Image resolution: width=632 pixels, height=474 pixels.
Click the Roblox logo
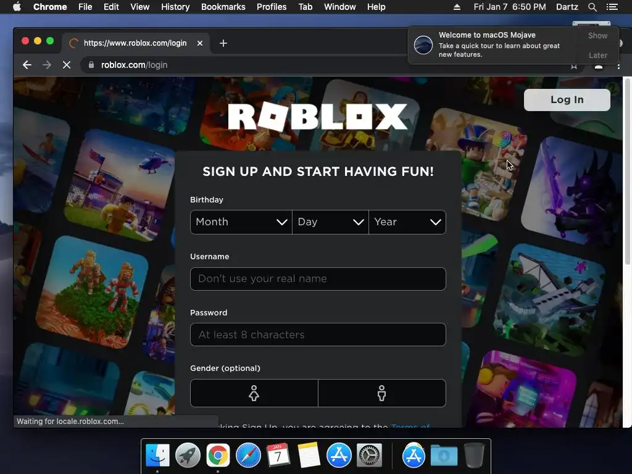[318, 117]
